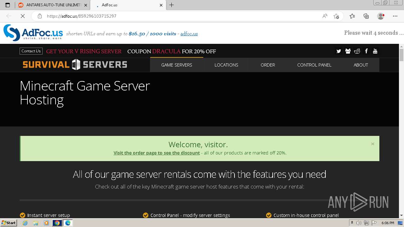Click the Survival Servers logo
The height and width of the screenshot is (227, 404).
[75, 65]
